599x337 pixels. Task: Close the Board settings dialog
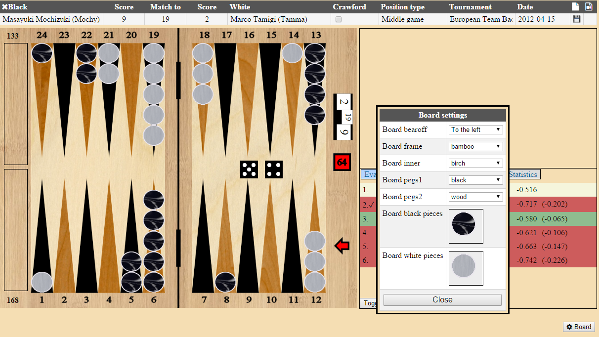click(x=442, y=299)
